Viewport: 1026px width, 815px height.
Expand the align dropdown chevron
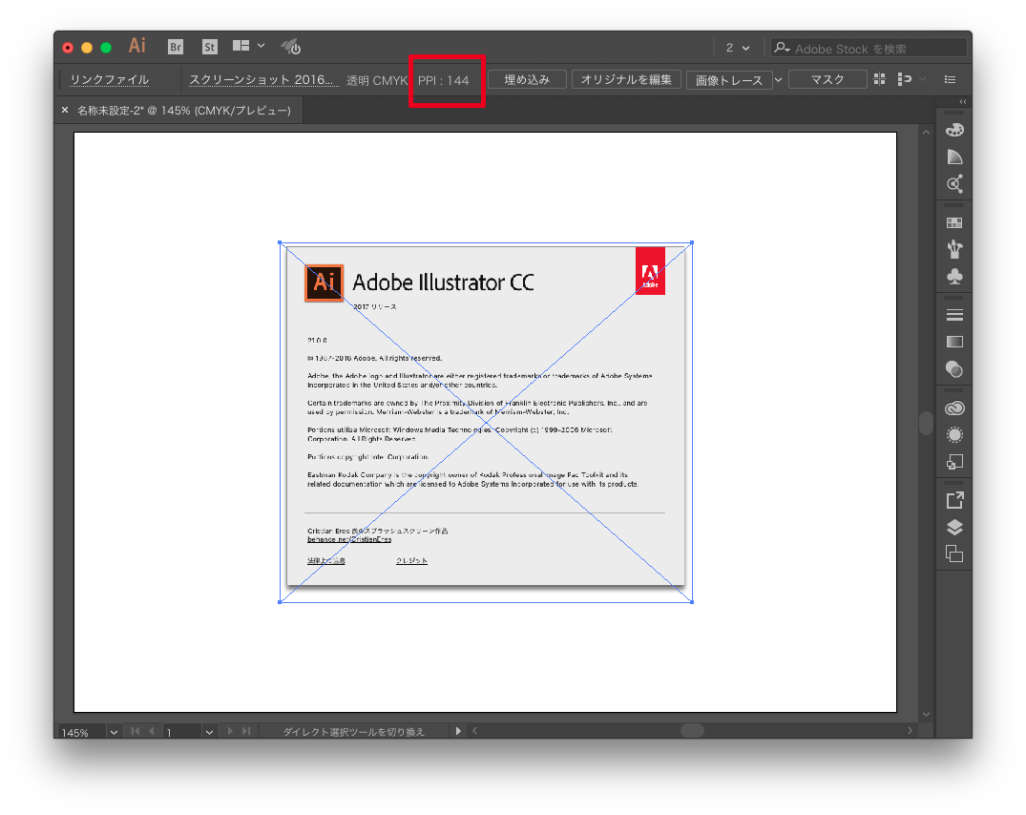pyautogui.click(x=923, y=79)
